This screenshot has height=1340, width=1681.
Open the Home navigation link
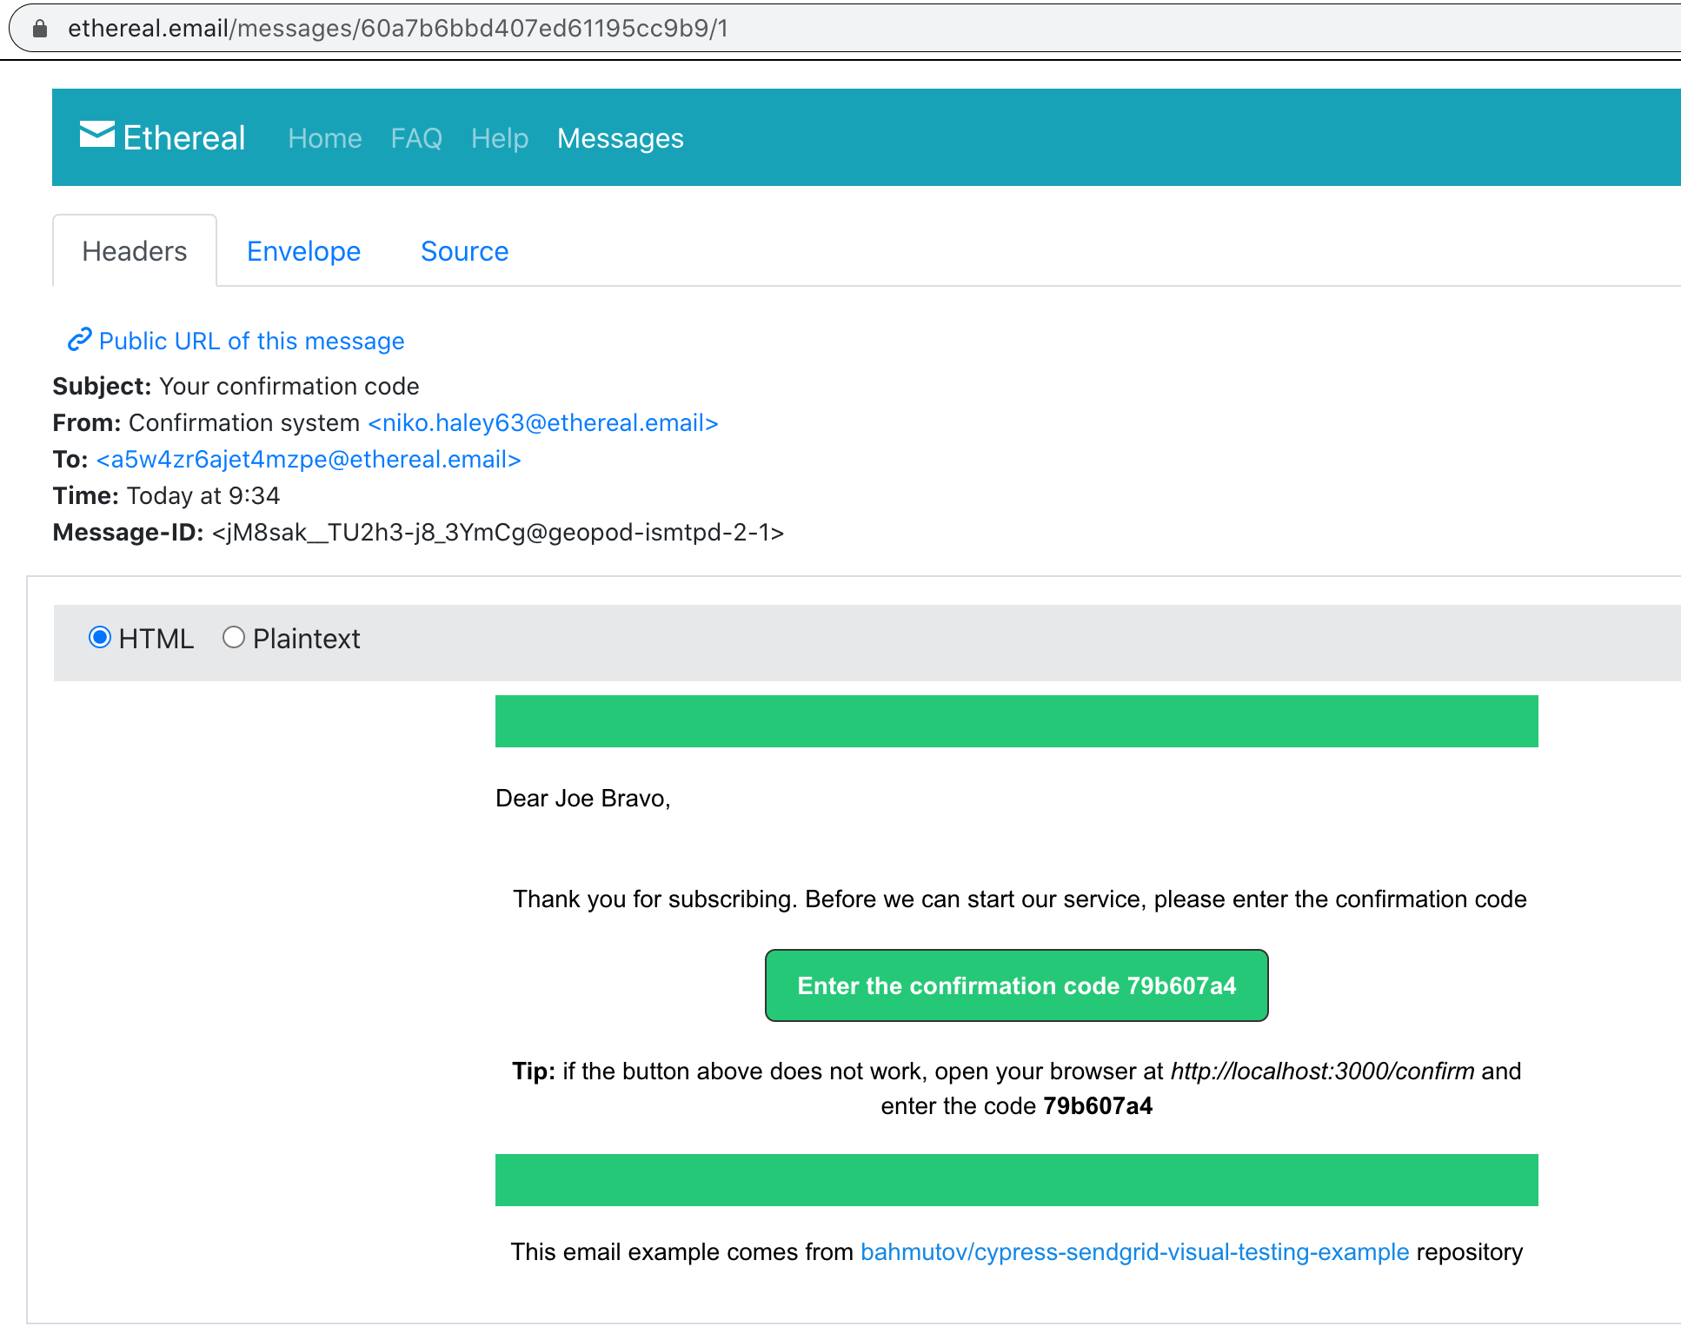(x=324, y=138)
